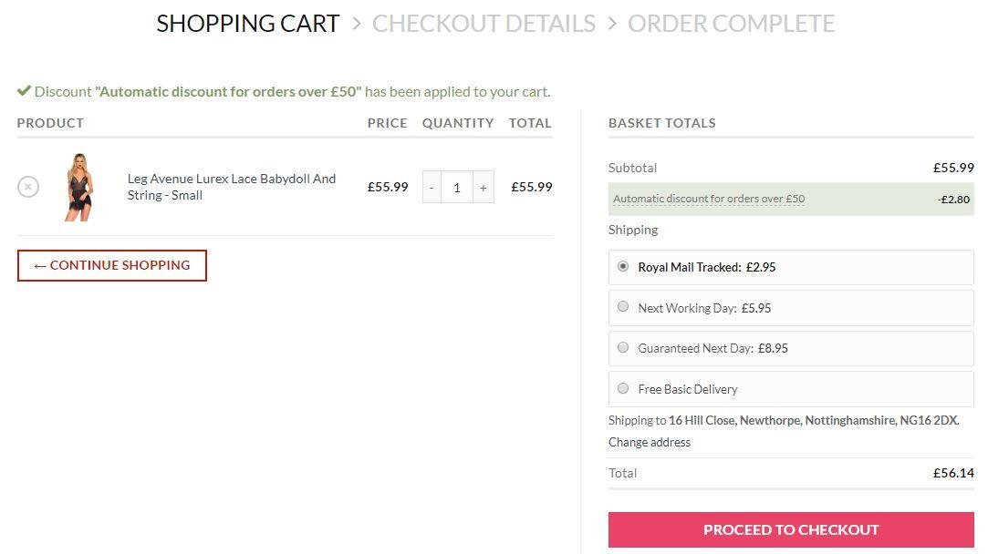Open the product thumbnail image
This screenshot has width=988, height=554.
tap(79, 187)
